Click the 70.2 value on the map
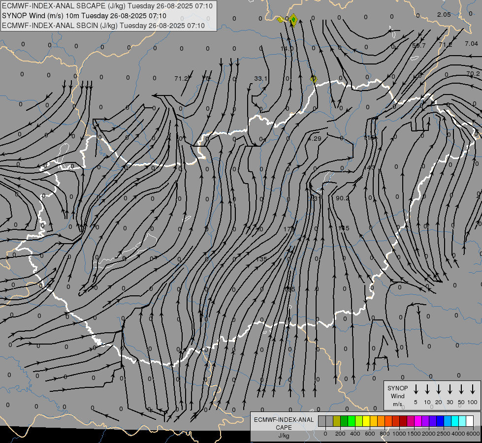482x443 pixels. pyautogui.click(x=473, y=74)
